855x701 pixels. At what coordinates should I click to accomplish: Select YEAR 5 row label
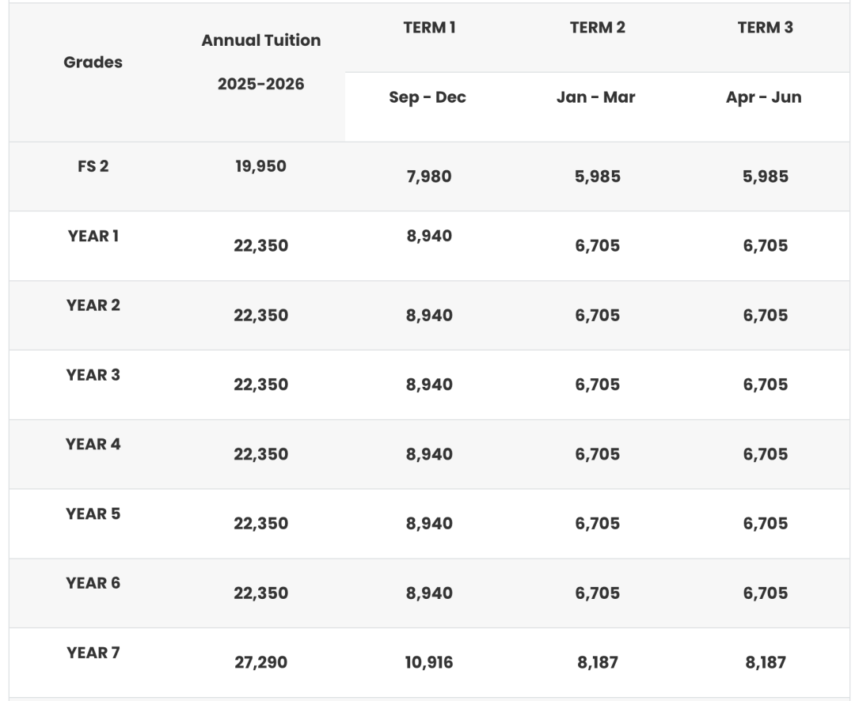(x=93, y=514)
